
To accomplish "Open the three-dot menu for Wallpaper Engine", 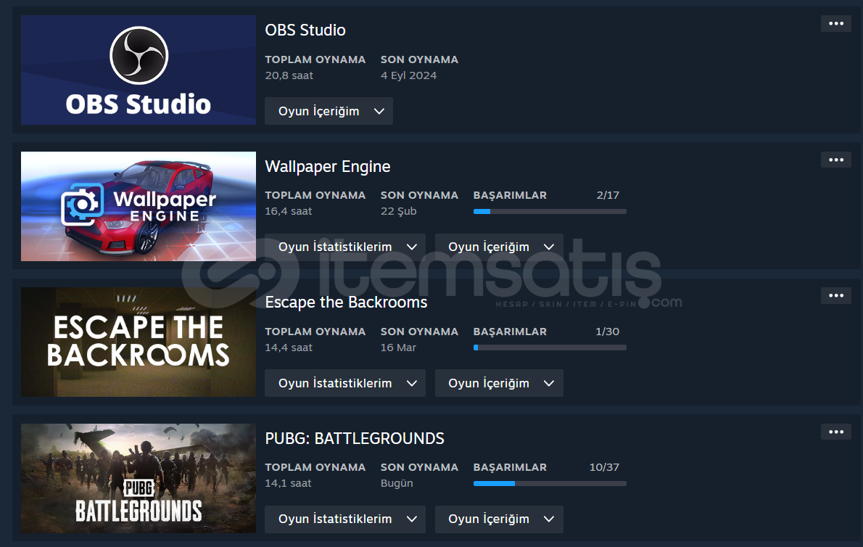I will click(x=835, y=160).
